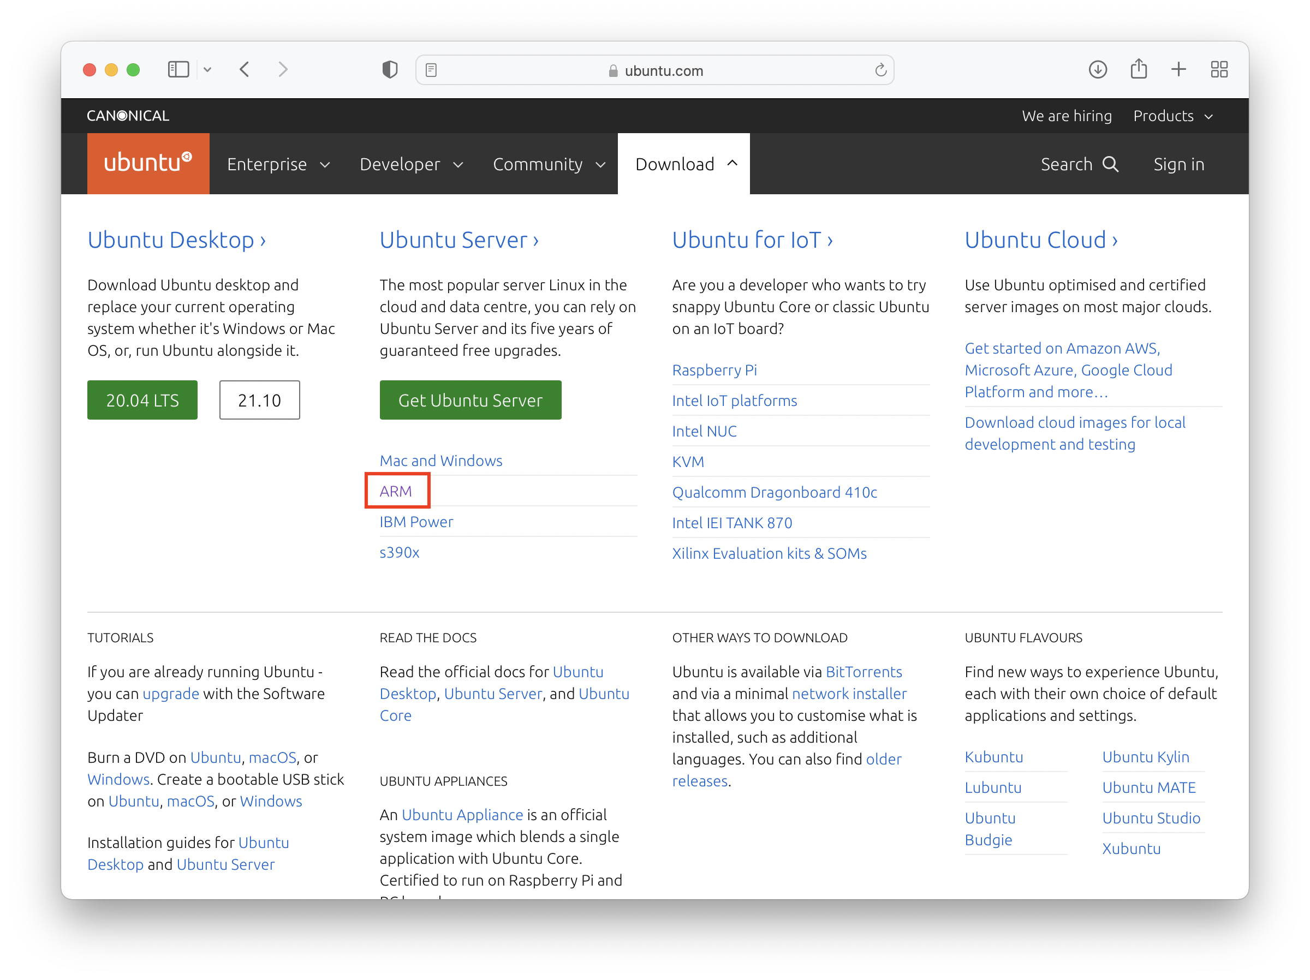Download the 20.04 LTS desktop version
1310x980 pixels.
pyautogui.click(x=142, y=401)
